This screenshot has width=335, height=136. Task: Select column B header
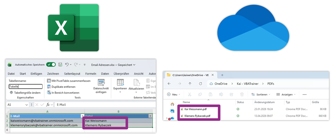click(119, 111)
